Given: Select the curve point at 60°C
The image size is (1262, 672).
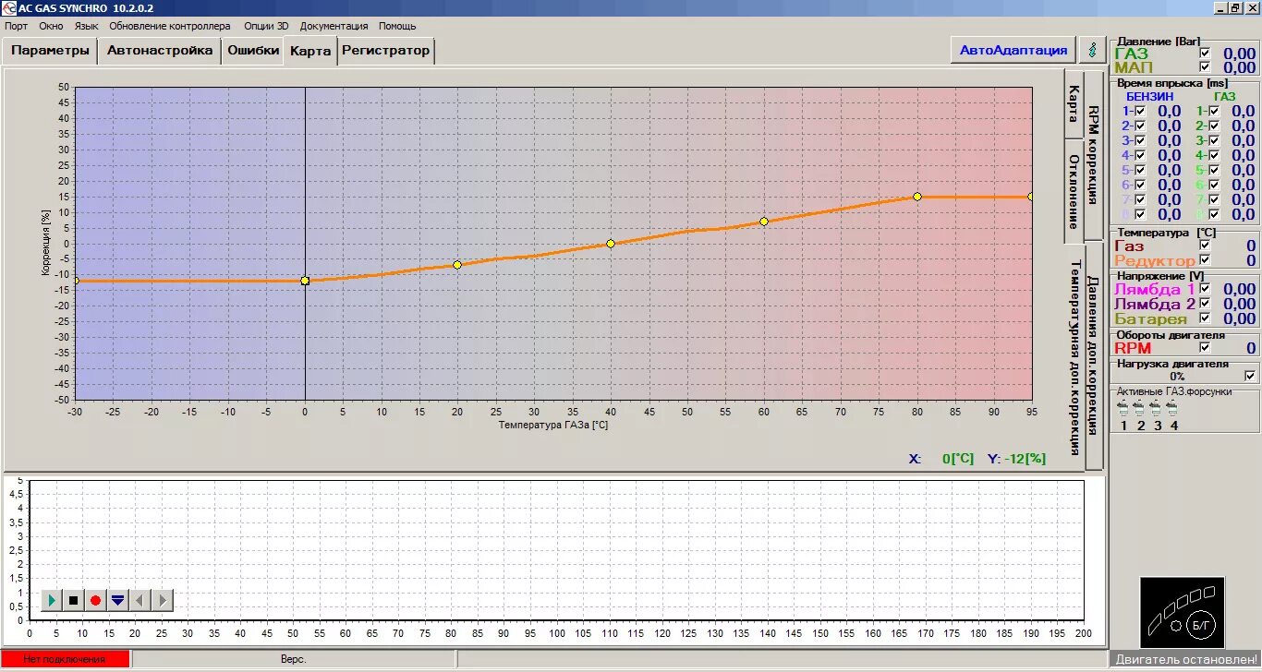Looking at the screenshot, I should 764,222.
